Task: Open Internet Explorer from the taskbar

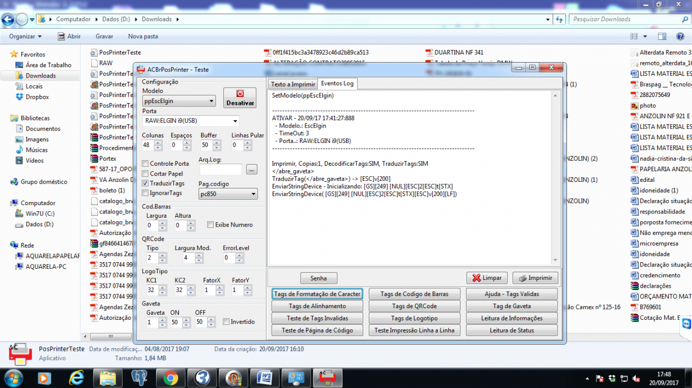Action: pyautogui.click(x=76, y=378)
